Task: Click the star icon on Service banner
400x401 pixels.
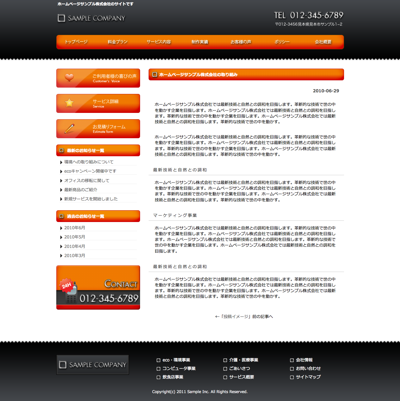Action: click(x=69, y=103)
